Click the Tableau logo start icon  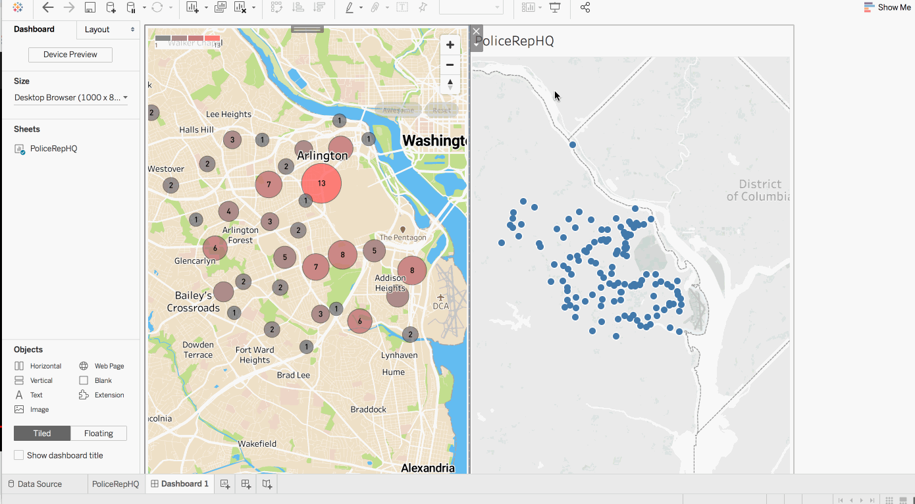click(x=18, y=7)
